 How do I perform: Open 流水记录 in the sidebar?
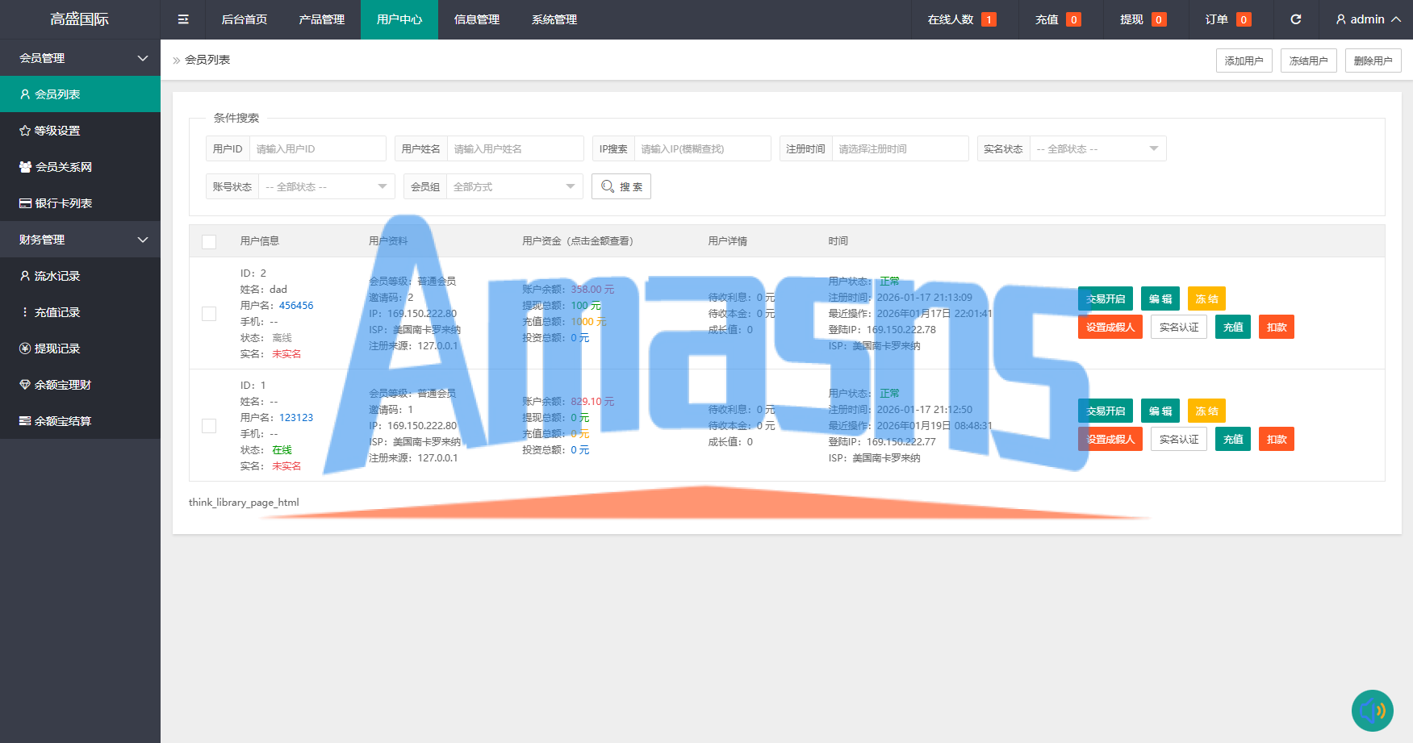80,276
